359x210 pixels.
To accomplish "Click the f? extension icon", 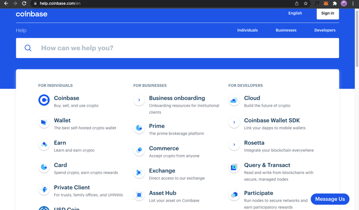I will (x=317, y=3).
